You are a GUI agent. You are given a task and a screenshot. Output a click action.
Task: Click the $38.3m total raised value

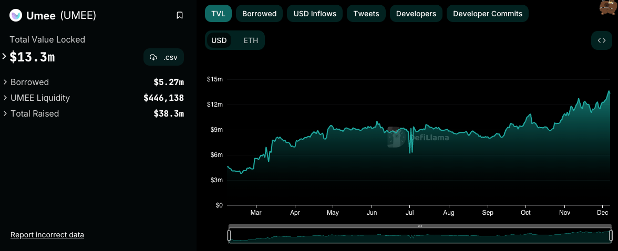[169, 113]
